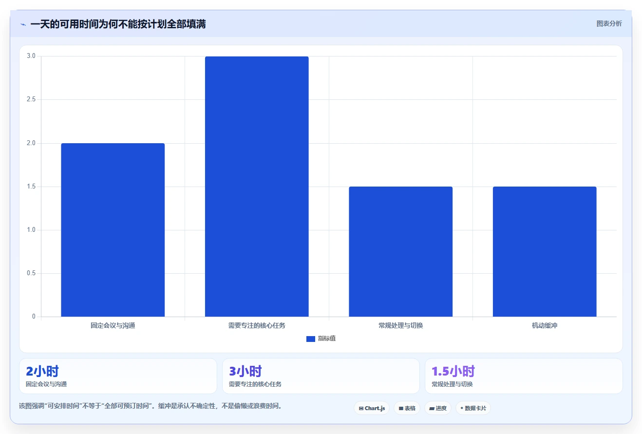Click the 表格 tag chip

(x=407, y=408)
